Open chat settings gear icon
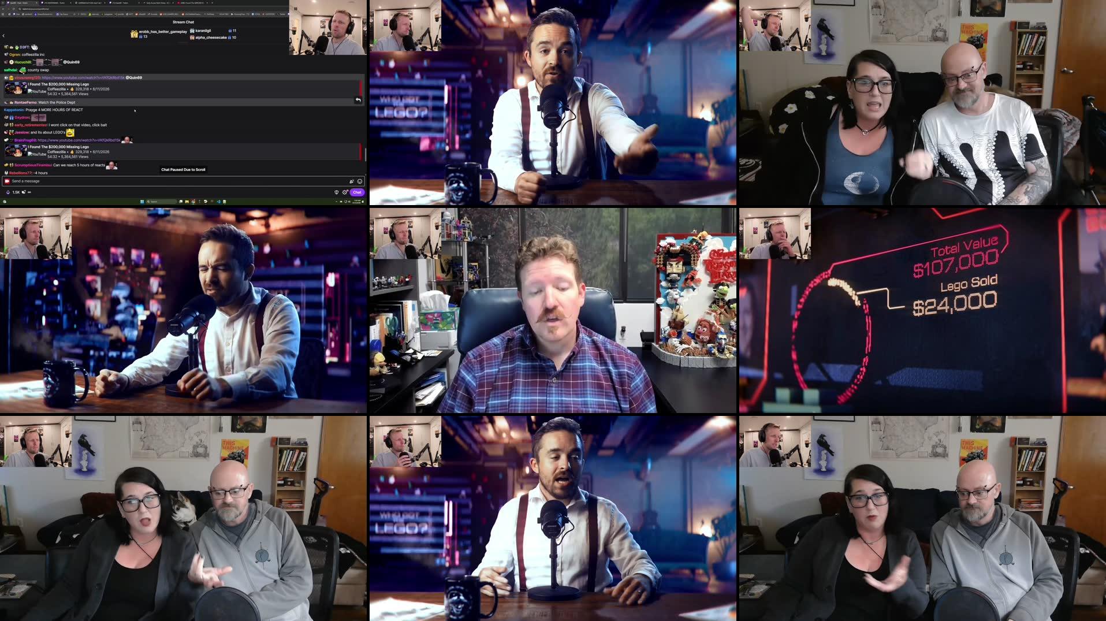This screenshot has height=621, width=1106. (x=344, y=192)
